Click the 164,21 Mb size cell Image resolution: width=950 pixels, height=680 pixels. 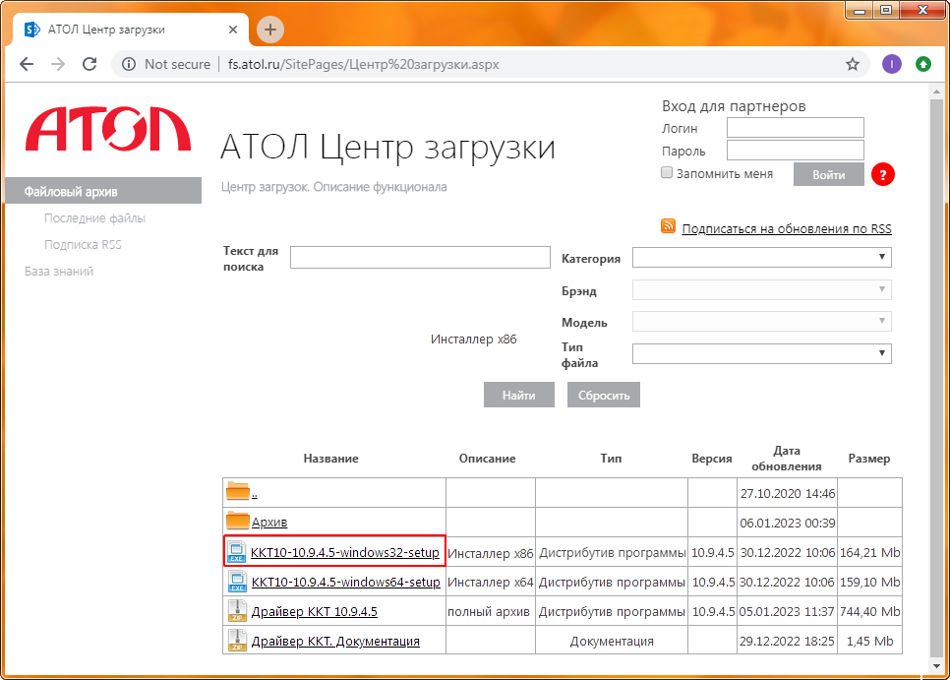[x=869, y=553]
